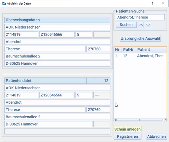
Task: Select patient row Abendrot, Ther... in list
Action: (140, 56)
